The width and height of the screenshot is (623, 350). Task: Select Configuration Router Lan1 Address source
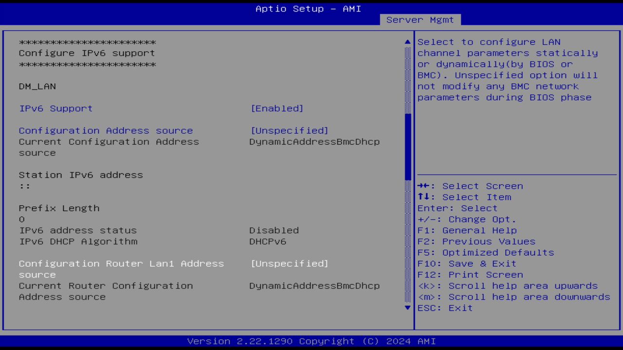coord(121,269)
